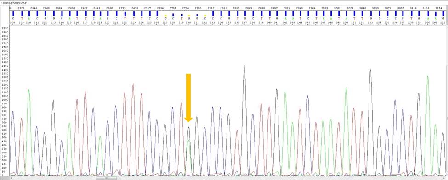Click scan position label 2869
The height and width of the screenshot is (180, 448).
point(249,8)
